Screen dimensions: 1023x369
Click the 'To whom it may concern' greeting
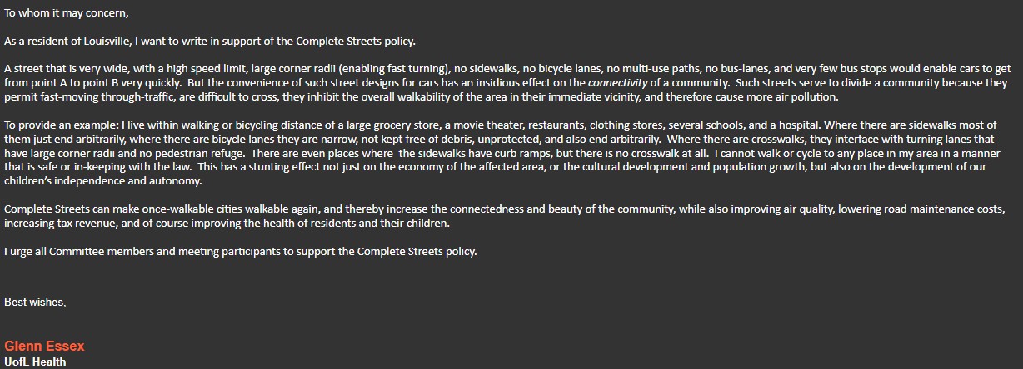(67, 13)
